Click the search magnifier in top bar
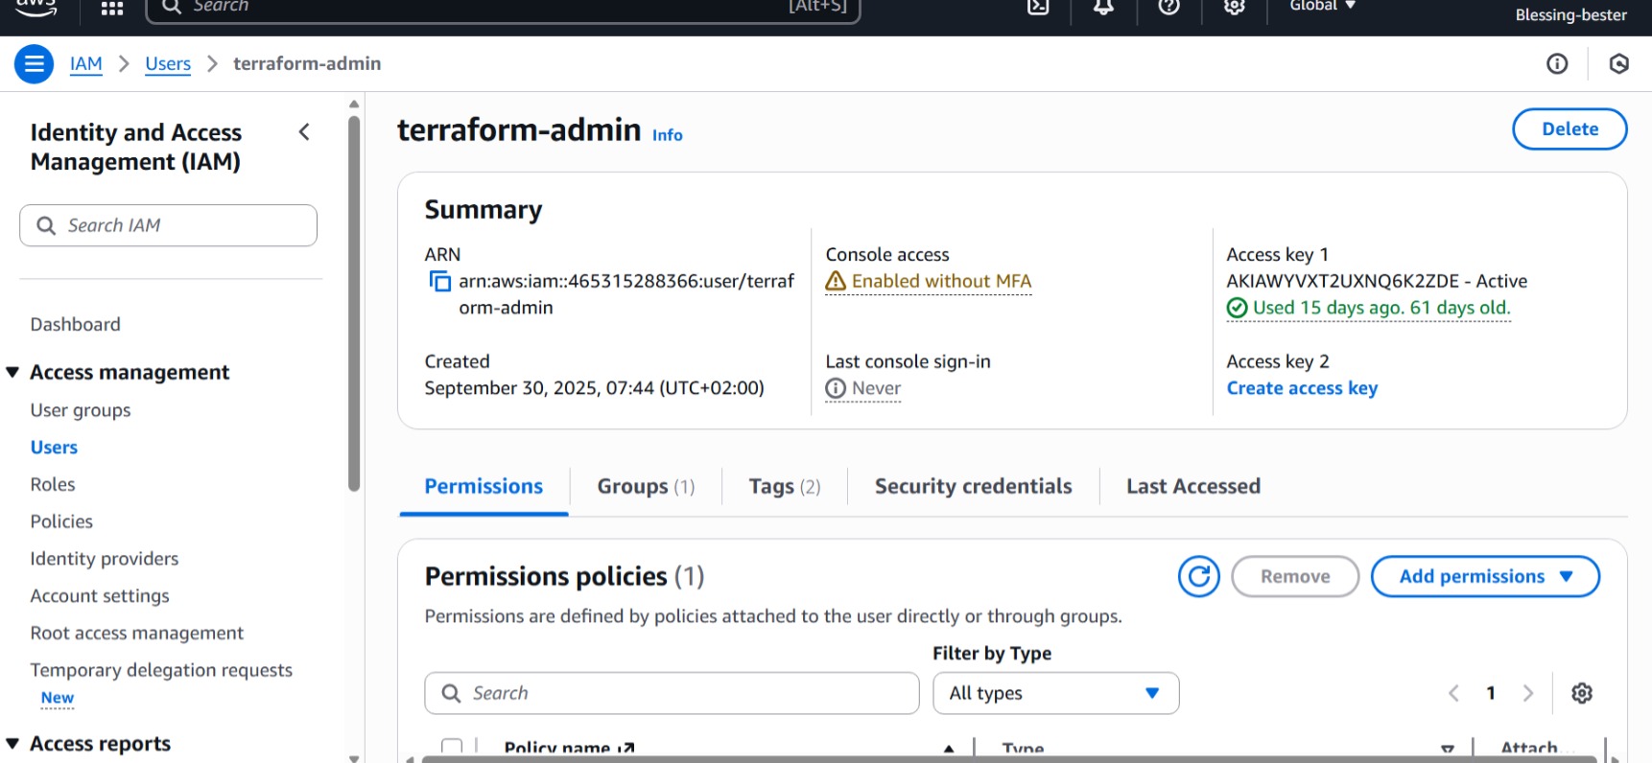Screen dimensions: 1652x763 pos(172,7)
